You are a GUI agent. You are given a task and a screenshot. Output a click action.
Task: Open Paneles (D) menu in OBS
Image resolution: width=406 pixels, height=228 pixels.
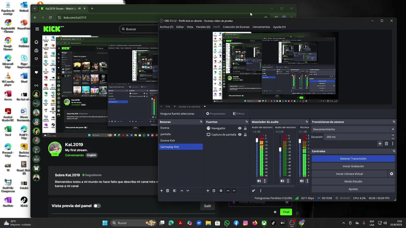click(x=203, y=27)
